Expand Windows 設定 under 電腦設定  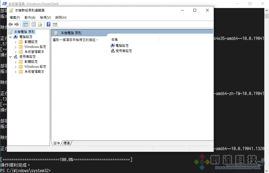pyautogui.click(x=15, y=47)
